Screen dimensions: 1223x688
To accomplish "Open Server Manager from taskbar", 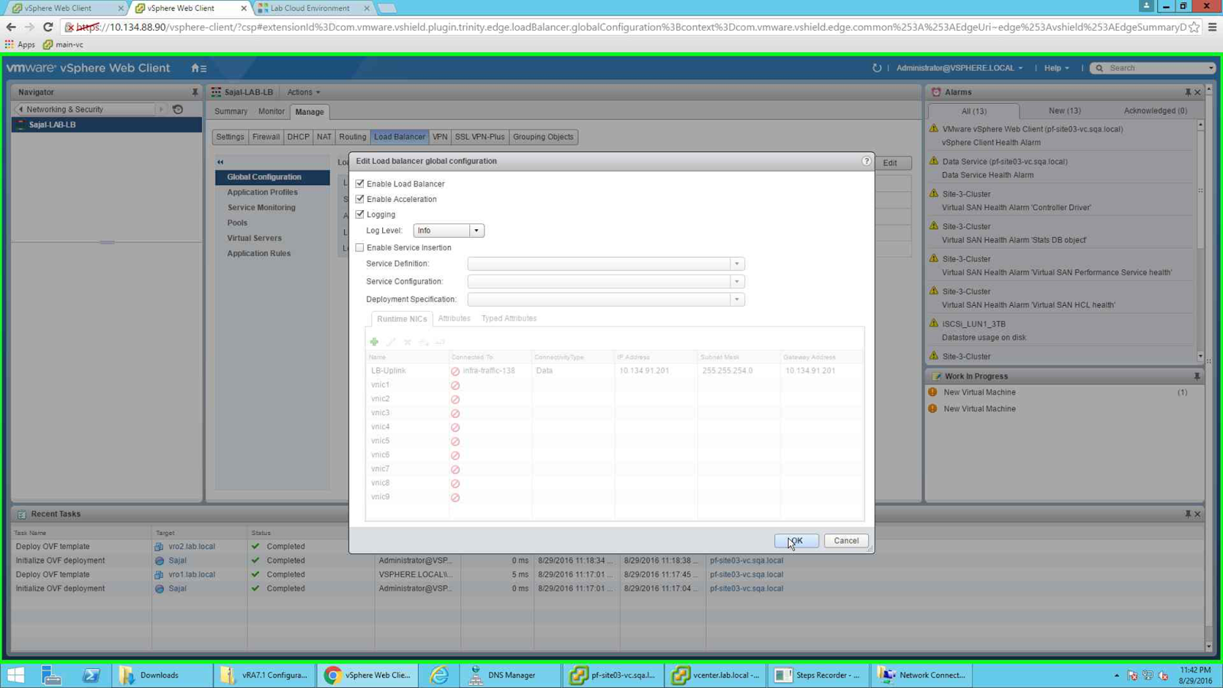I will click(51, 675).
